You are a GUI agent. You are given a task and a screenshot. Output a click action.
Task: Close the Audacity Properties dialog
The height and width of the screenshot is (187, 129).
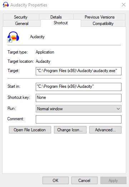pos(124,5)
